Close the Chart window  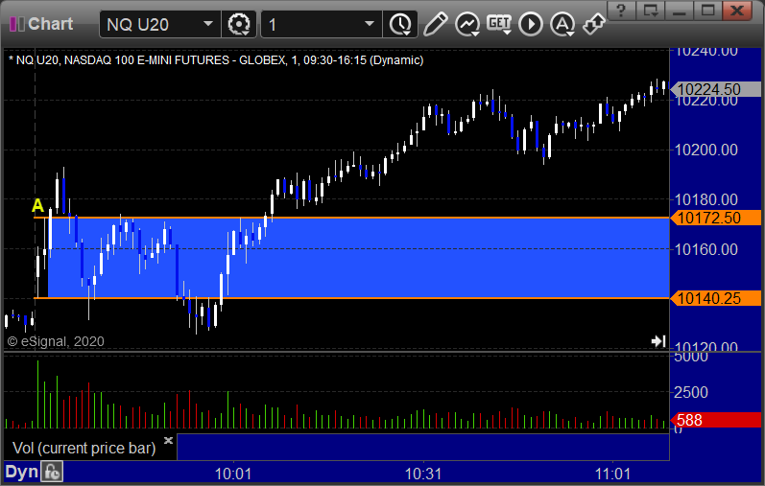pos(737,11)
